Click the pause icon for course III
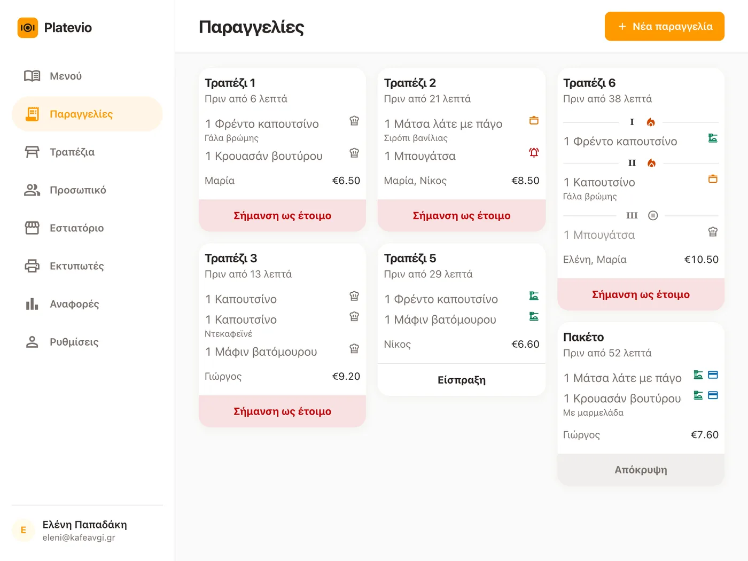 coord(653,215)
